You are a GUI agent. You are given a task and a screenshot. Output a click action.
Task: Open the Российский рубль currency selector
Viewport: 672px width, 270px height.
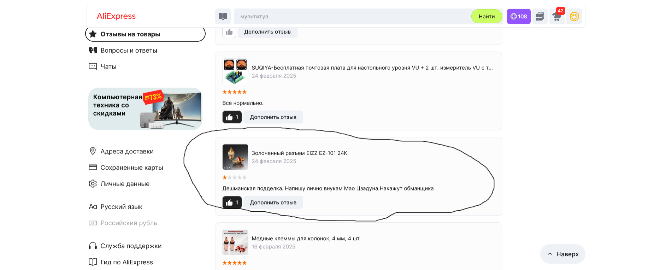[123, 223]
